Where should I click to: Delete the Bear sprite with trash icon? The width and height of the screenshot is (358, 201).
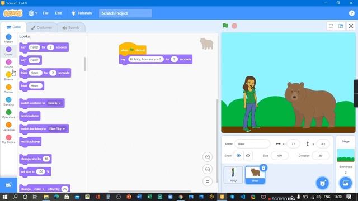tap(263, 168)
